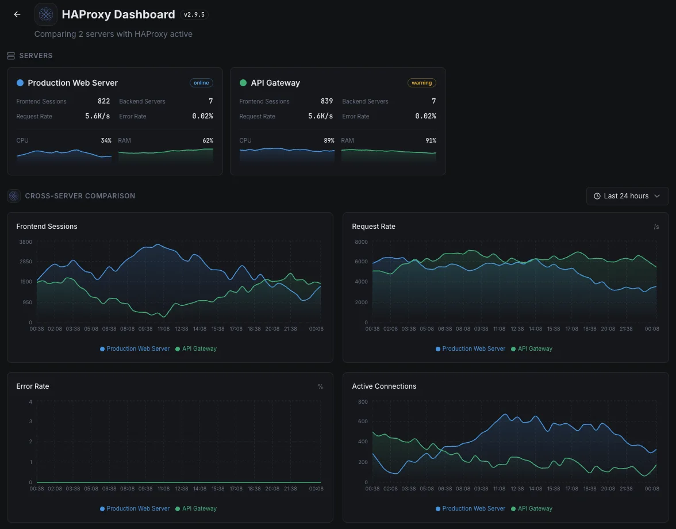Image resolution: width=676 pixels, height=529 pixels.
Task: Toggle API Gateway in Frontend Sessions legend
Action: tap(196, 349)
